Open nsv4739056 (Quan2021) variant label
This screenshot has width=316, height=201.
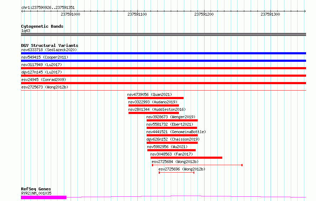(149, 94)
